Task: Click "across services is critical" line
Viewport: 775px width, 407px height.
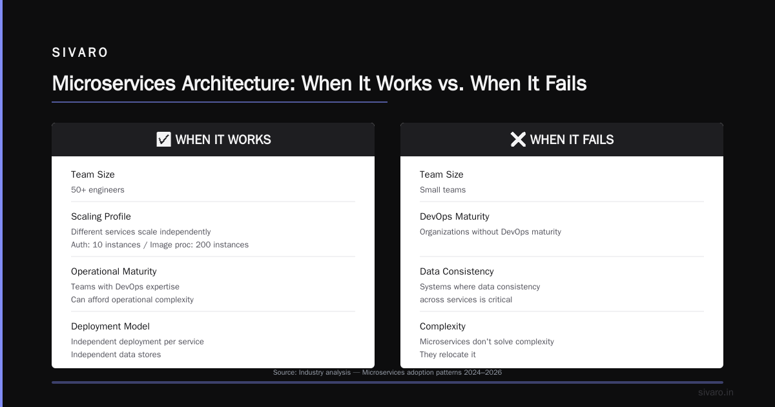Action: pos(466,300)
